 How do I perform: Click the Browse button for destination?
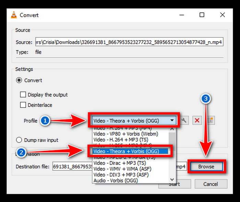pos(206,166)
